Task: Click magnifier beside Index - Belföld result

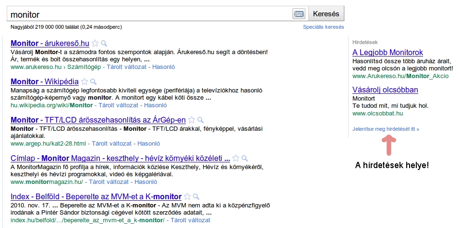Action: point(196,197)
